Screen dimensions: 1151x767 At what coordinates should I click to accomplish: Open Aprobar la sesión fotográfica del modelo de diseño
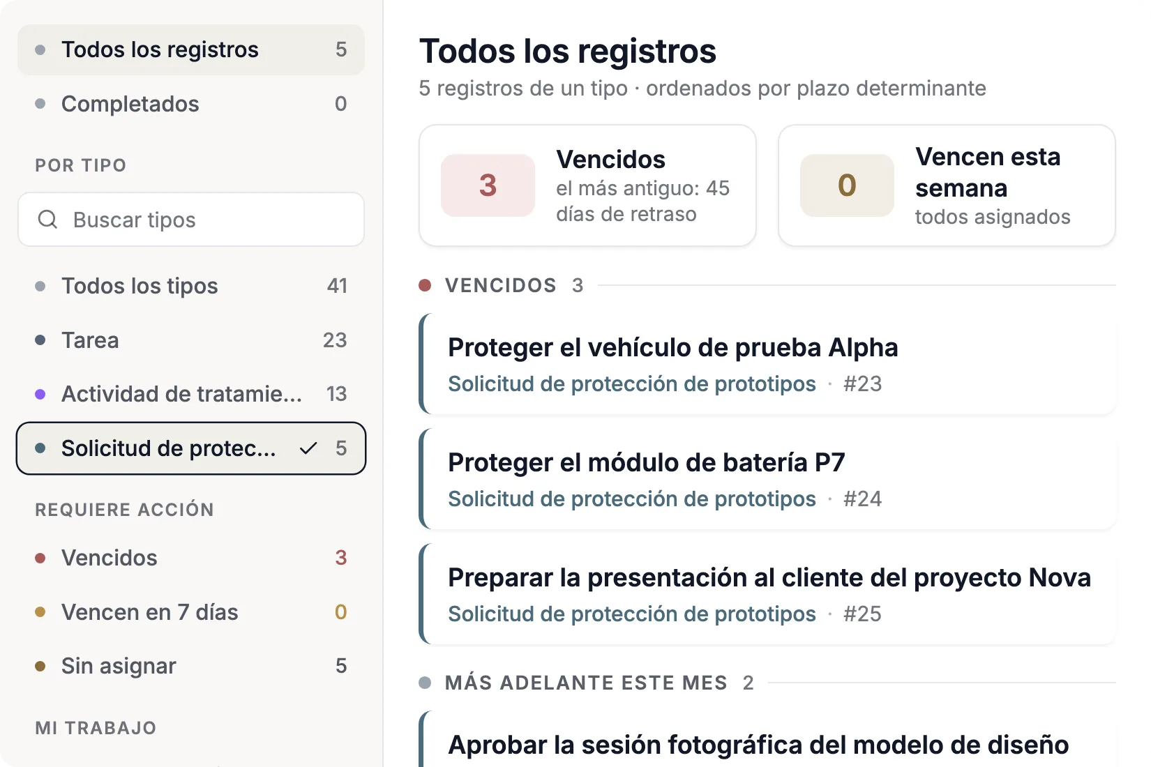tap(767, 741)
